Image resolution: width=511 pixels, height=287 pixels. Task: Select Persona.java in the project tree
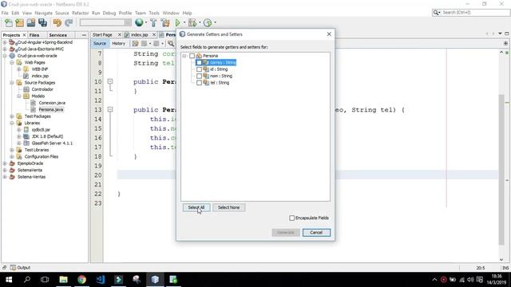coord(51,110)
